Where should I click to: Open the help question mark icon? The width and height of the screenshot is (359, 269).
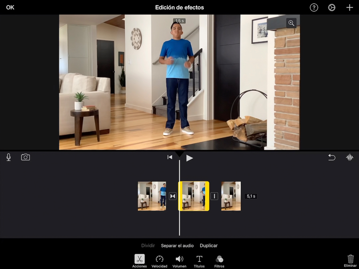tap(314, 7)
